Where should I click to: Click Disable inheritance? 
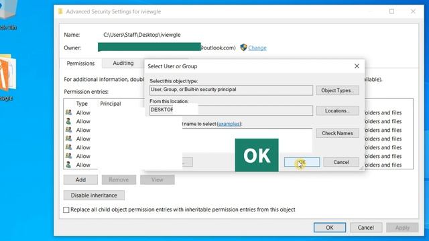click(x=94, y=195)
